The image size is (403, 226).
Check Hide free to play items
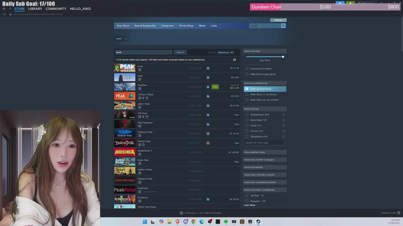pyautogui.click(x=247, y=74)
